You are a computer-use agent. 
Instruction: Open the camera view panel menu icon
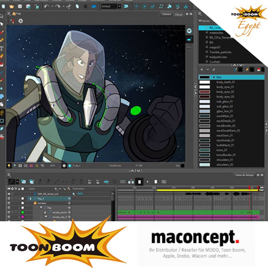pos(9,14)
